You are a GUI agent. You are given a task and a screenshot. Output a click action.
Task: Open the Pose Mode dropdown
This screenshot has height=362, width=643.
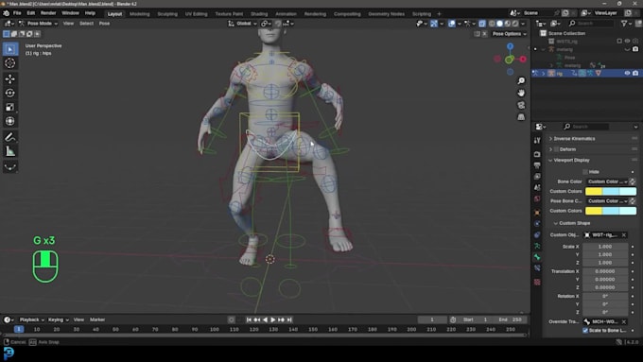click(x=38, y=24)
